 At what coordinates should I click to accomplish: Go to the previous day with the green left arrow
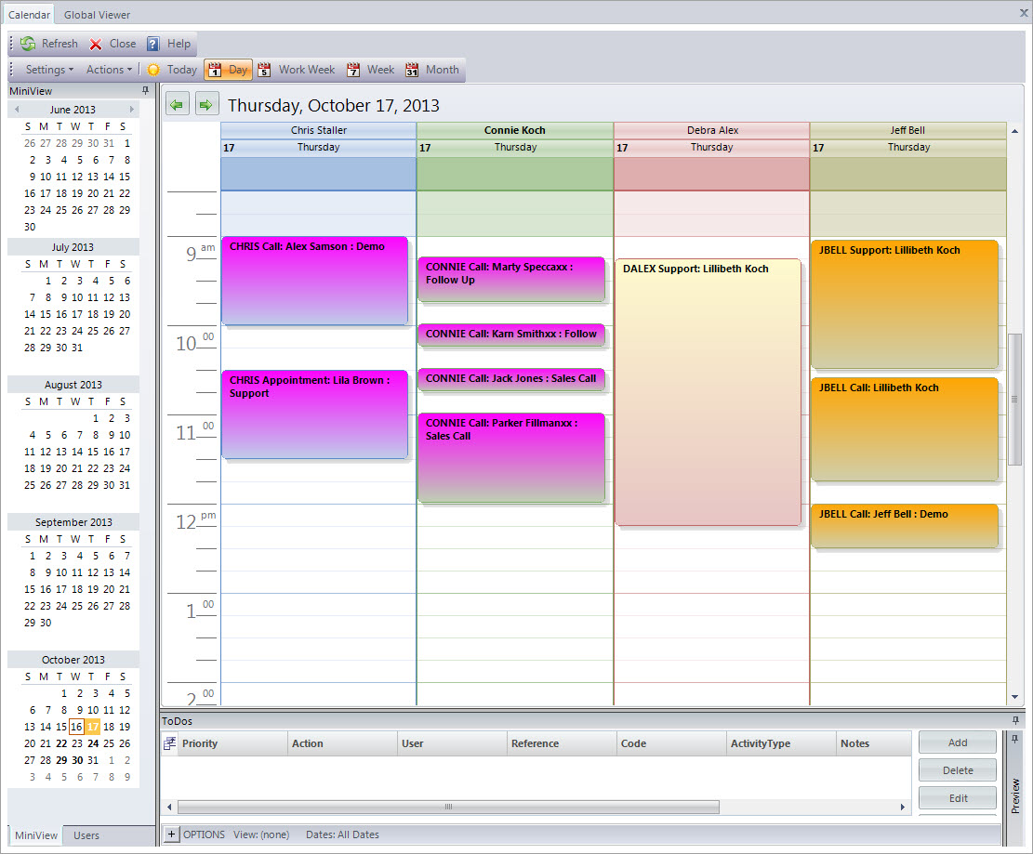(x=178, y=104)
